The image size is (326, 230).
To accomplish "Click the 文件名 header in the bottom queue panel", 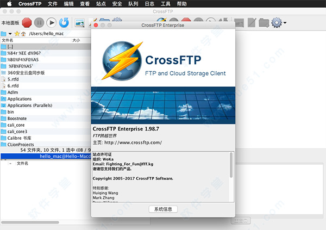I will click(x=22, y=164).
